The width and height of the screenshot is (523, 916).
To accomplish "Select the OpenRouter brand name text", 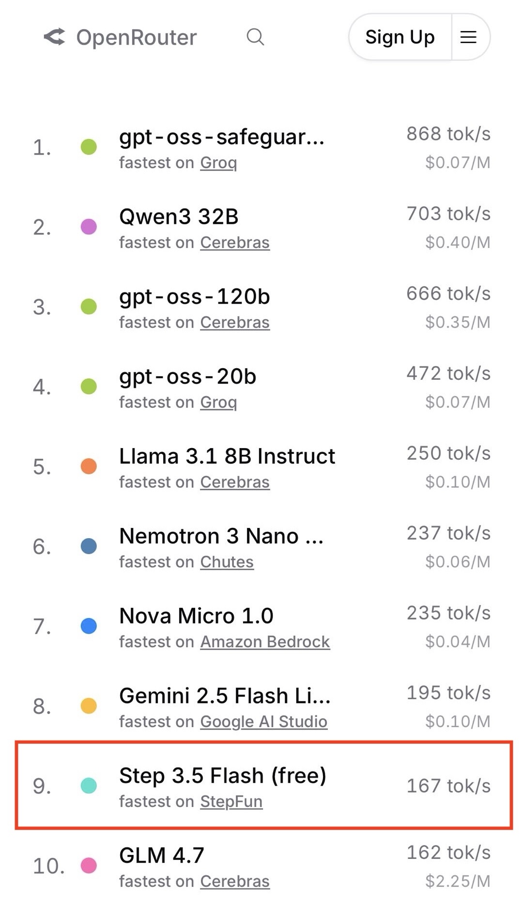I will tap(137, 37).
